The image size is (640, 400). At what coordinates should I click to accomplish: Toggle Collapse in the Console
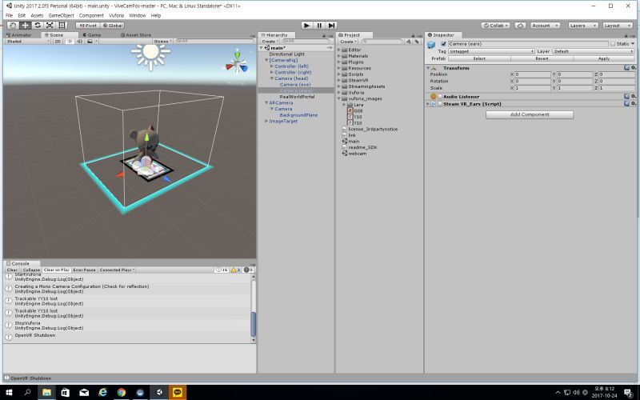pos(31,270)
